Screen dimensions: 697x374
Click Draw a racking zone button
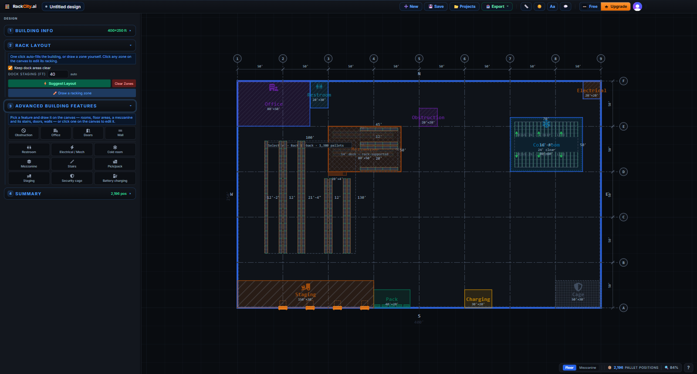[x=72, y=93]
